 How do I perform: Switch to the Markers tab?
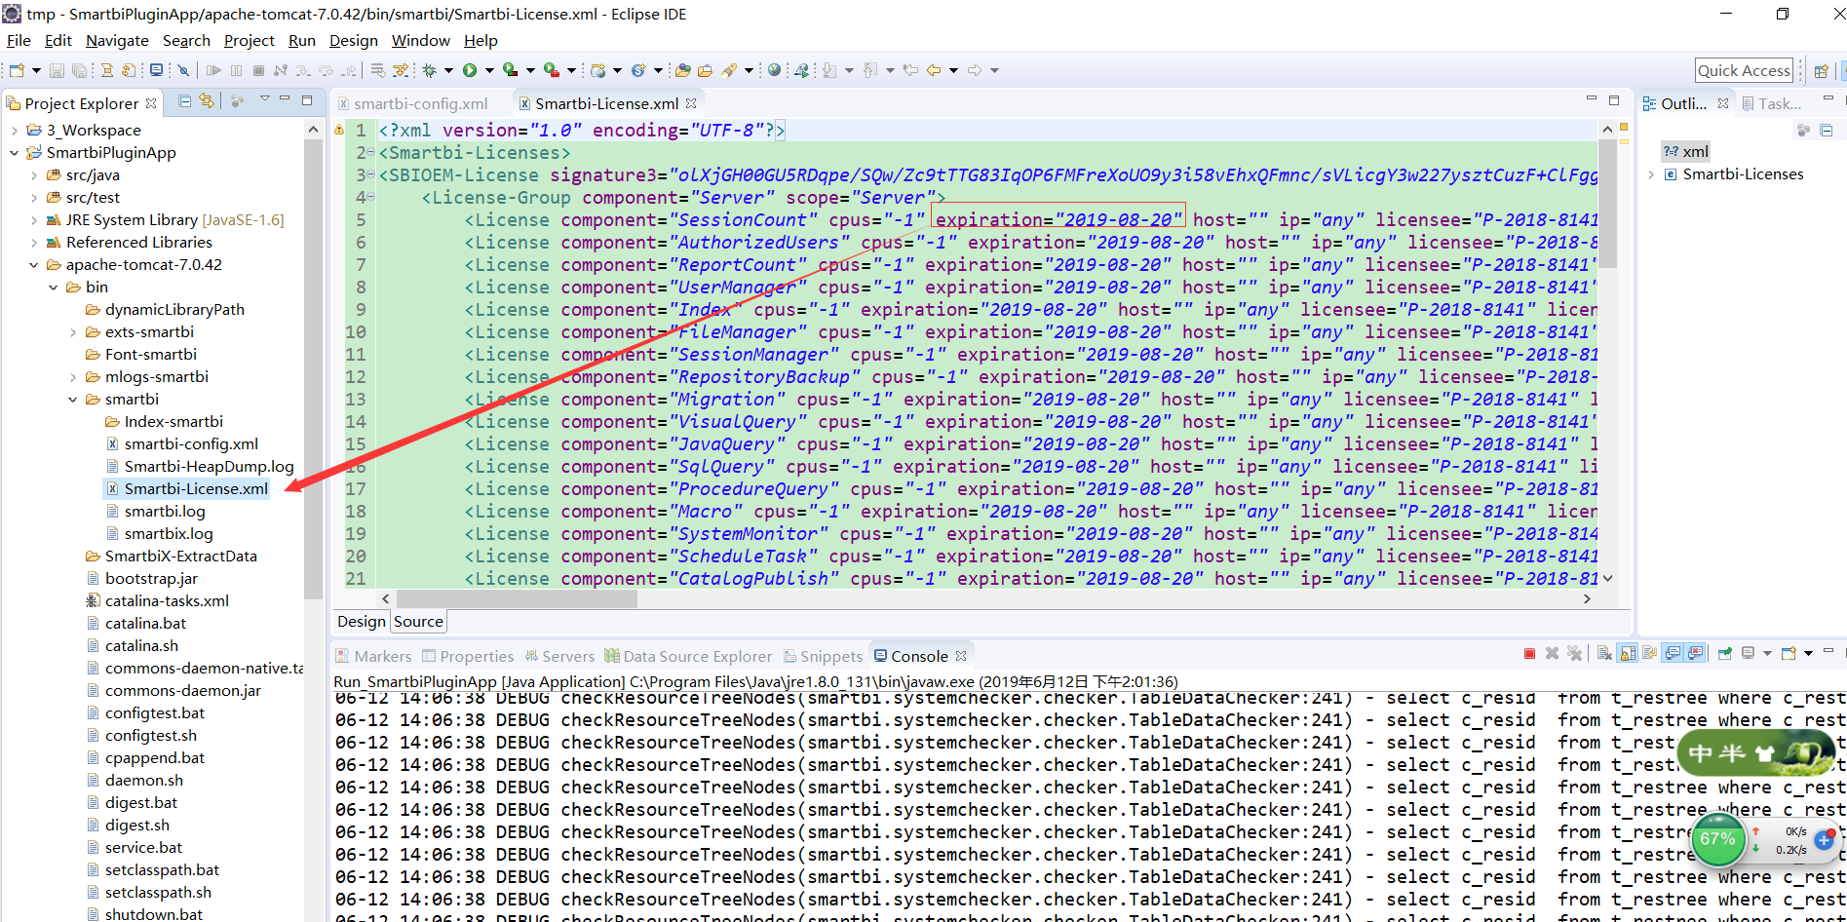pyautogui.click(x=373, y=656)
